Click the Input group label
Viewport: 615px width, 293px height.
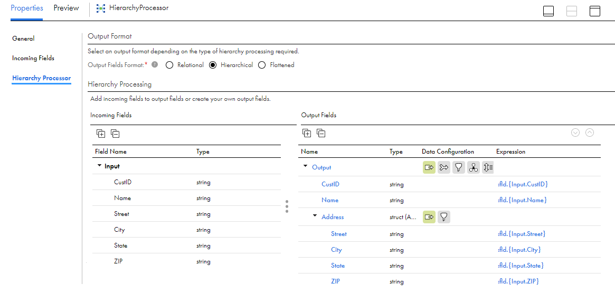tap(112, 166)
